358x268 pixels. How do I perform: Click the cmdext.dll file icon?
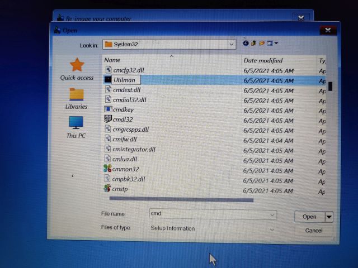pyautogui.click(x=108, y=89)
